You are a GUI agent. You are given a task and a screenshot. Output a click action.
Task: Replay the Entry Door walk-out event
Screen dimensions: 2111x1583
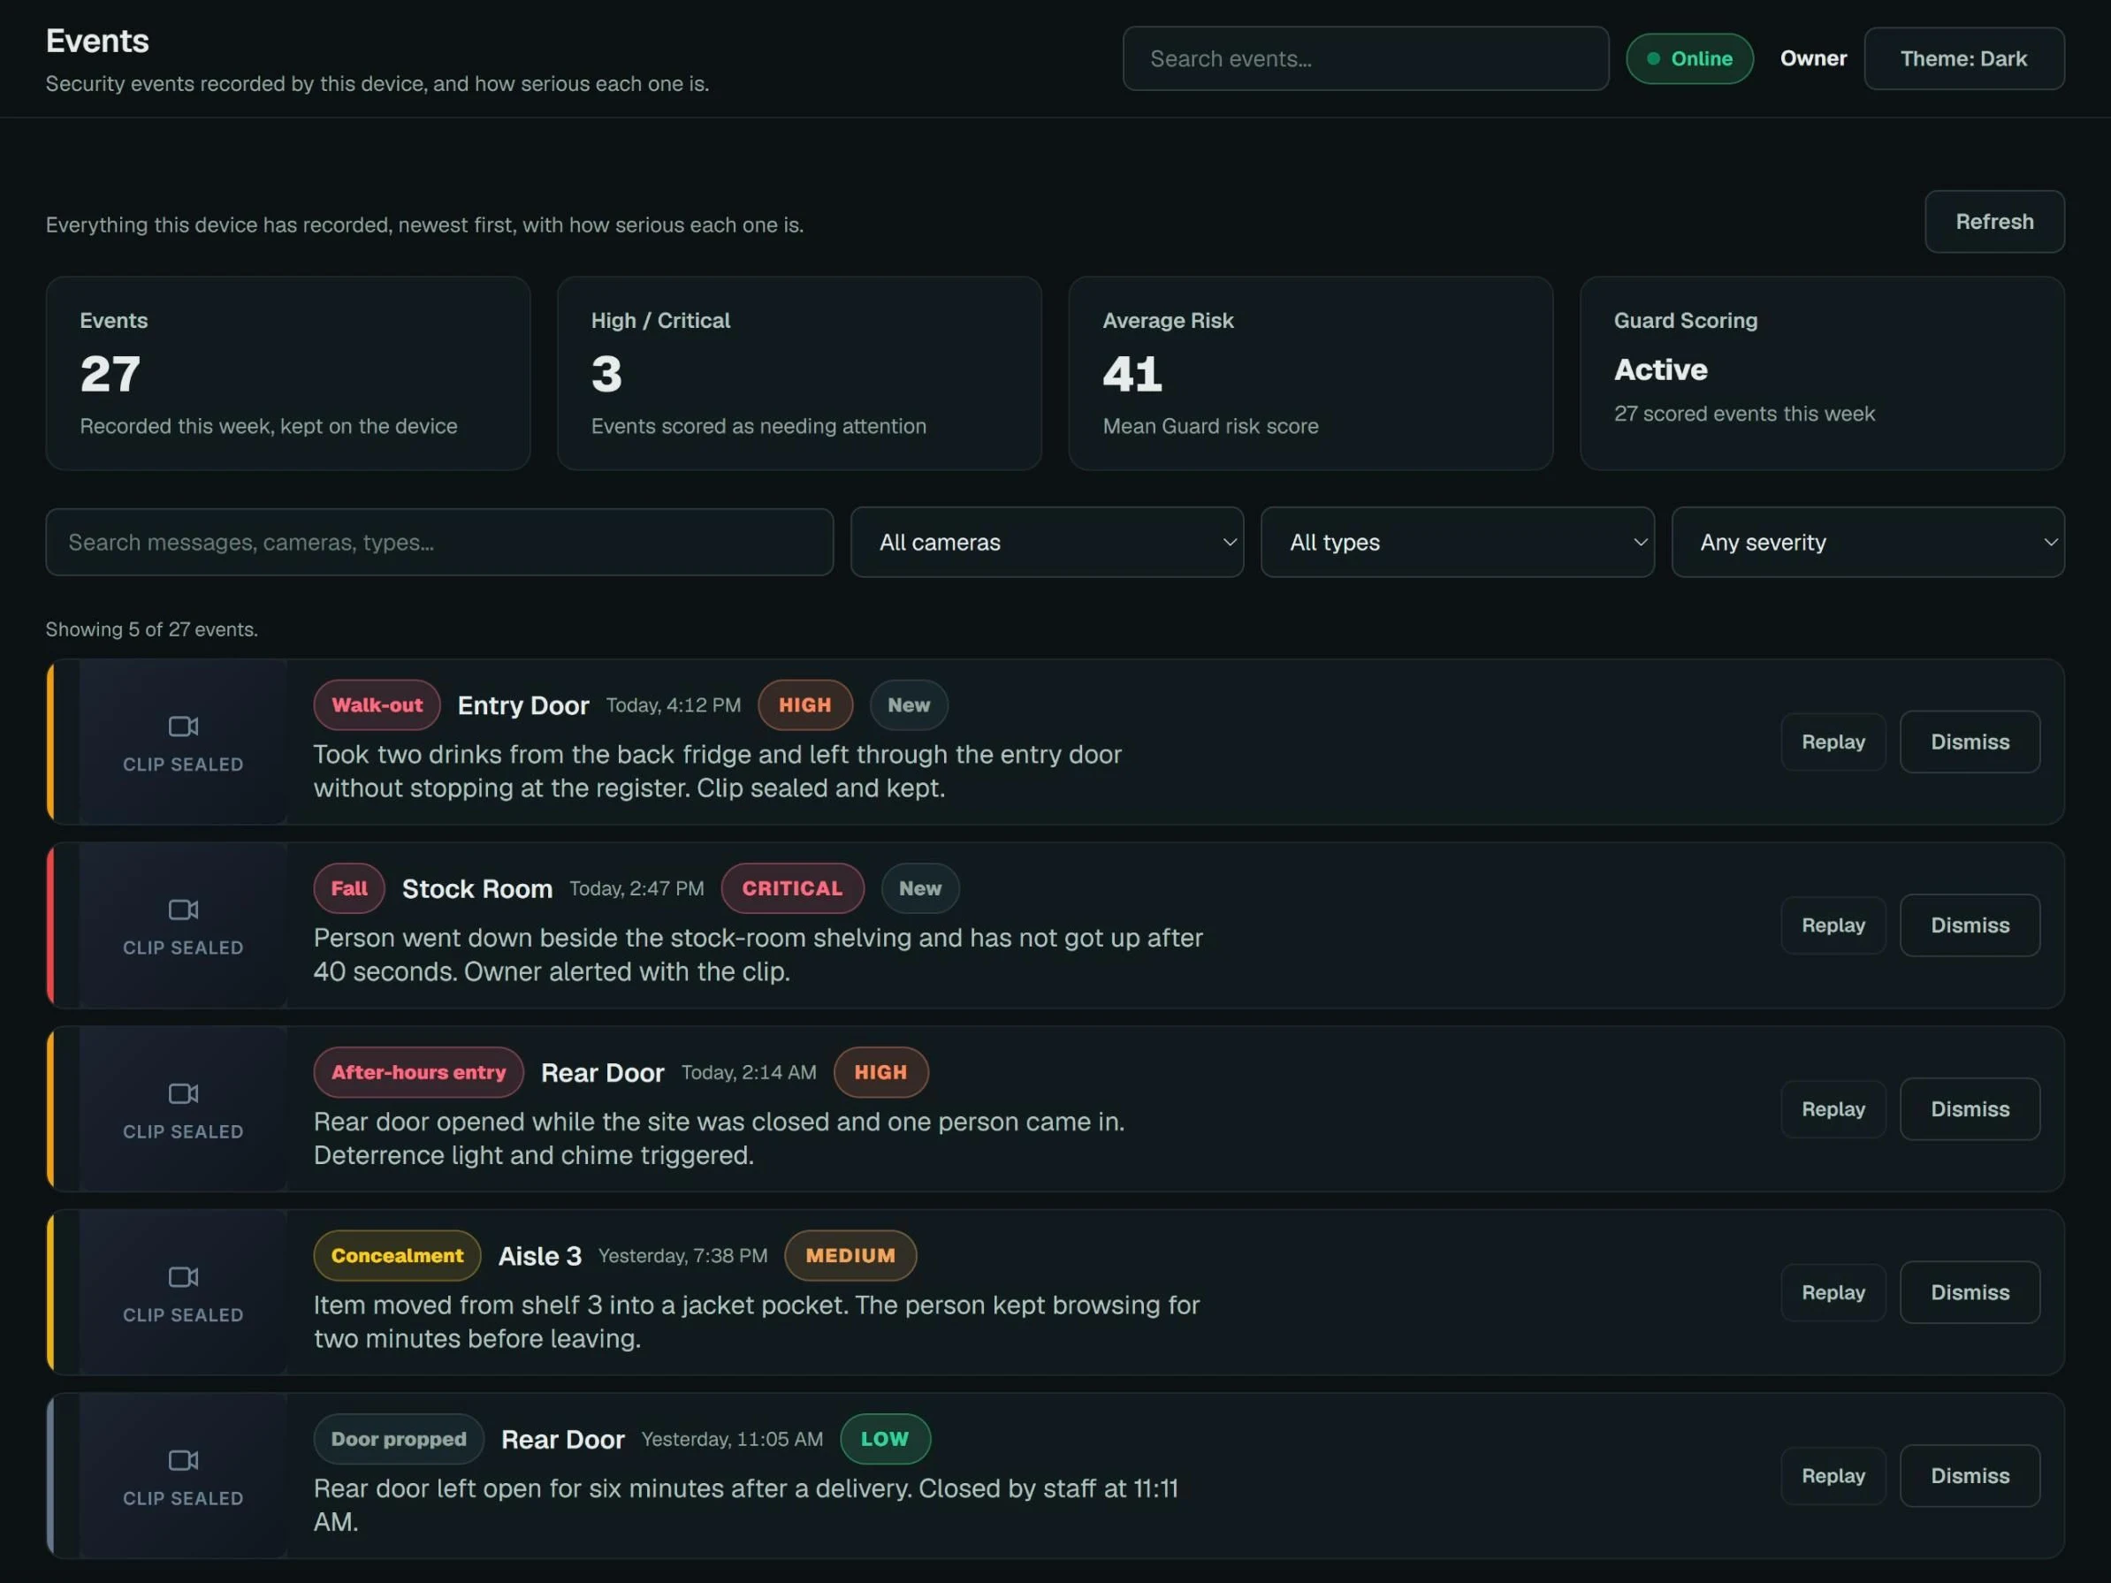(1833, 742)
